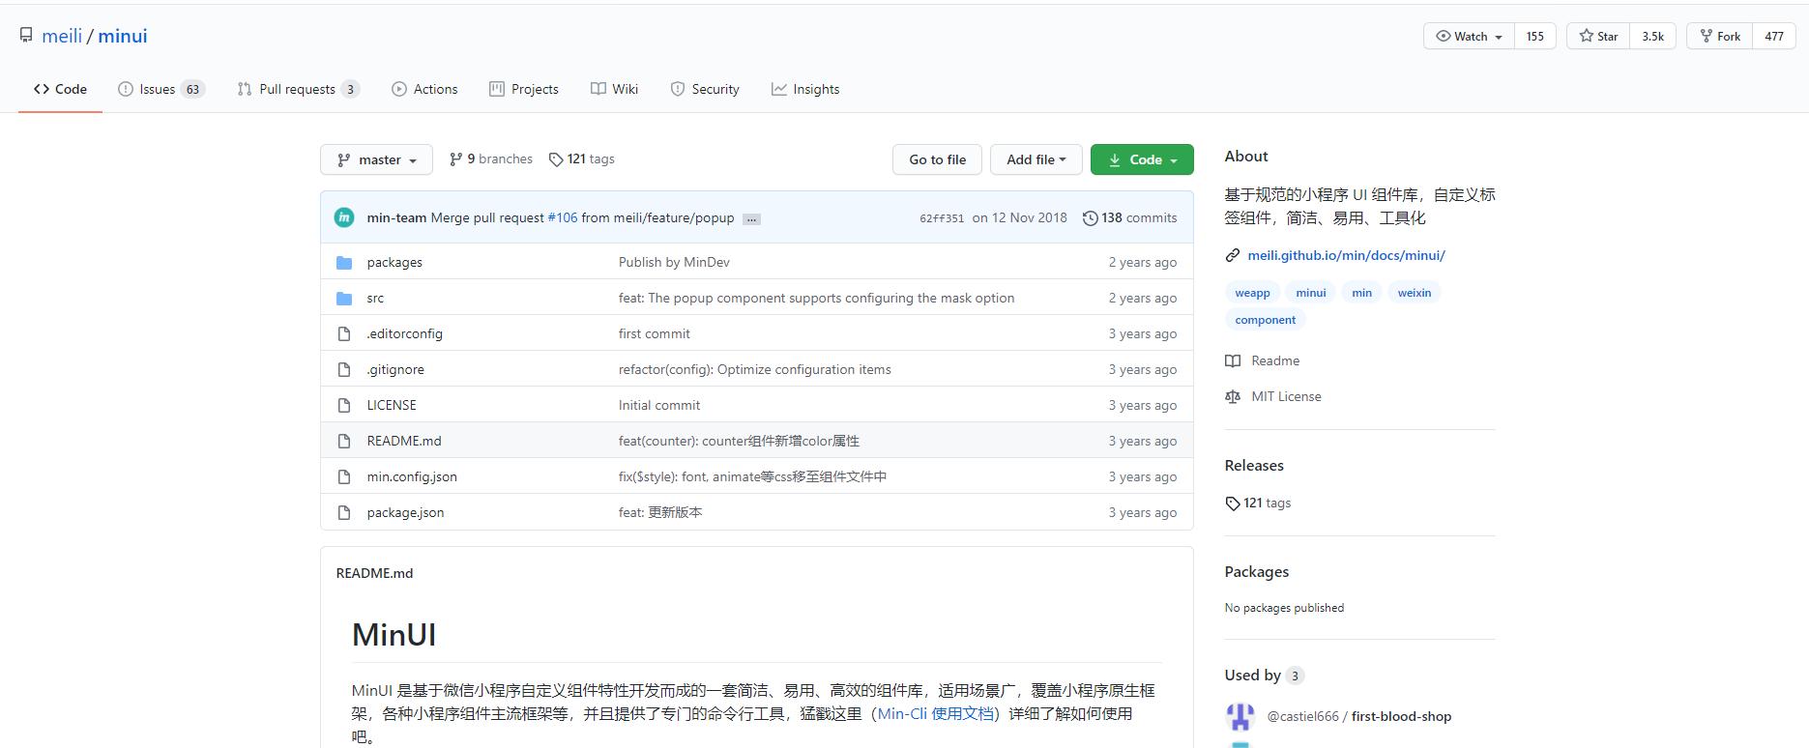Open the 121 tags link under Releases

click(1258, 503)
